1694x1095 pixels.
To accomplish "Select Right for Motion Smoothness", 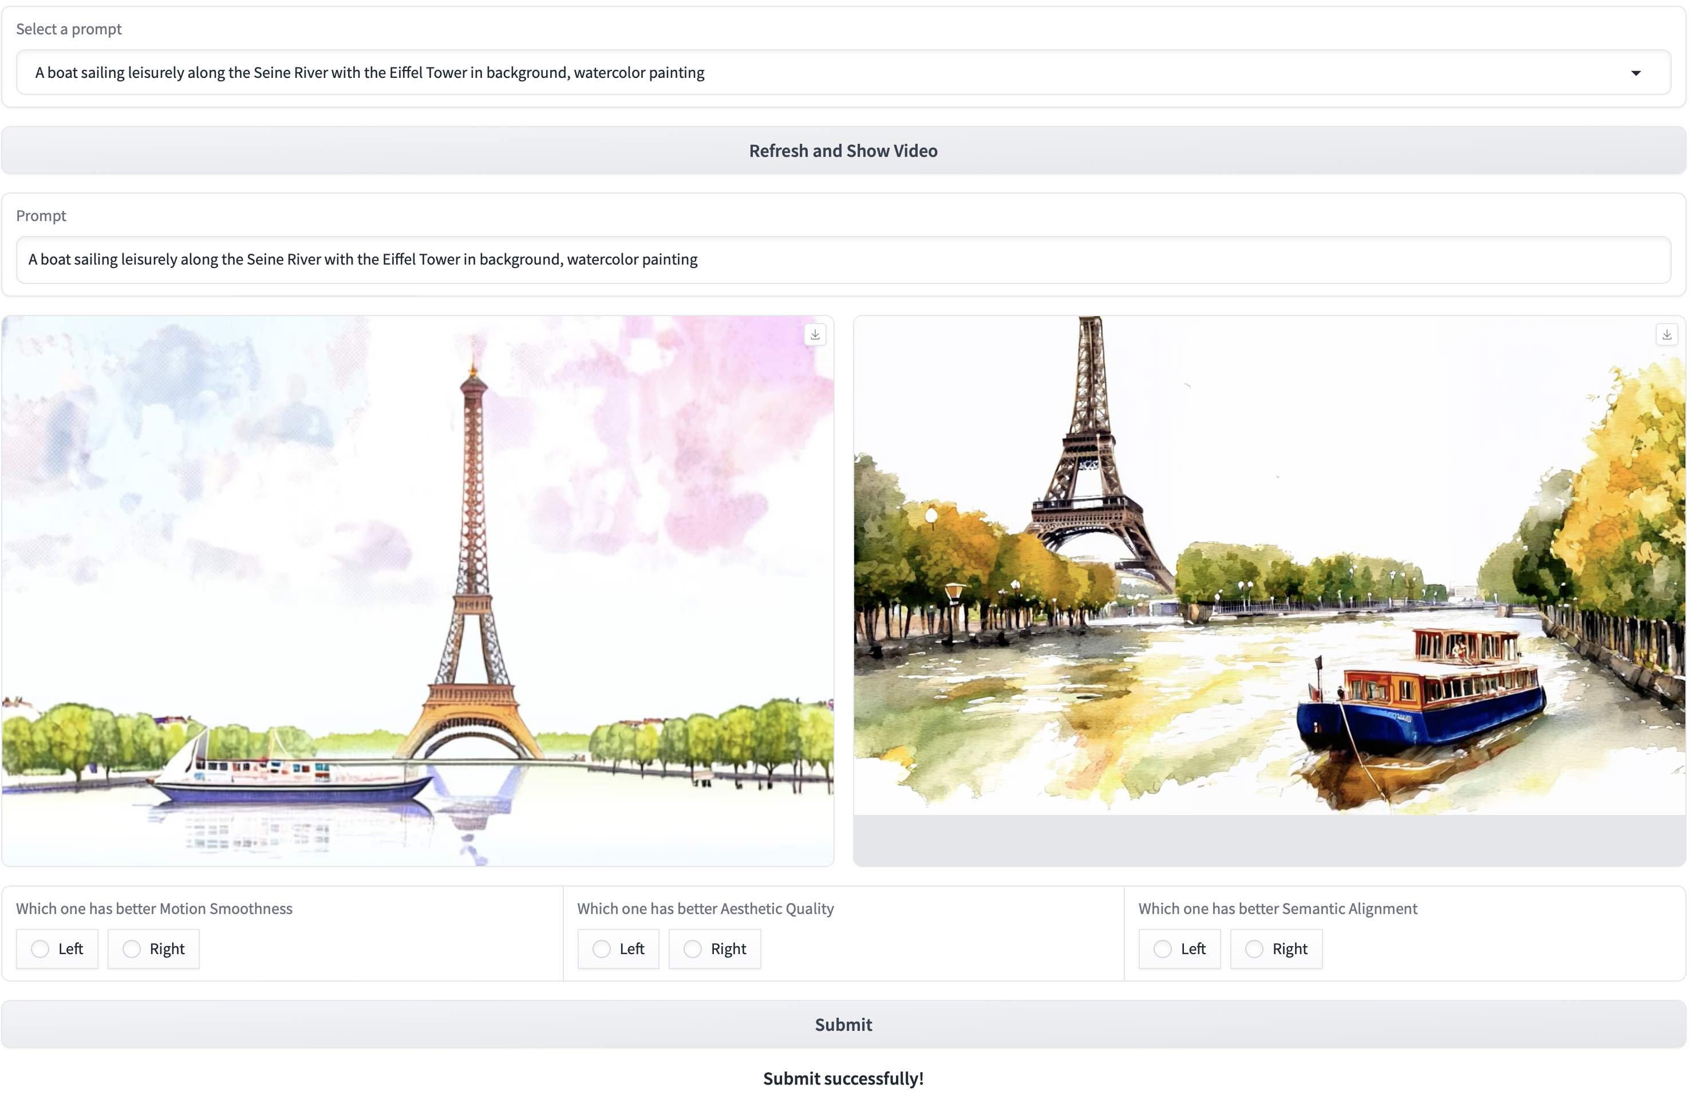I will pyautogui.click(x=132, y=948).
